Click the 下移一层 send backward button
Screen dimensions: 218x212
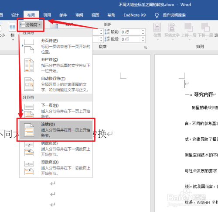[205, 31]
